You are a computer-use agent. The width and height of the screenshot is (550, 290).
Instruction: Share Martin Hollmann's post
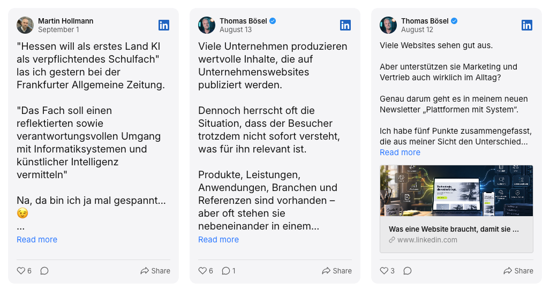(155, 271)
